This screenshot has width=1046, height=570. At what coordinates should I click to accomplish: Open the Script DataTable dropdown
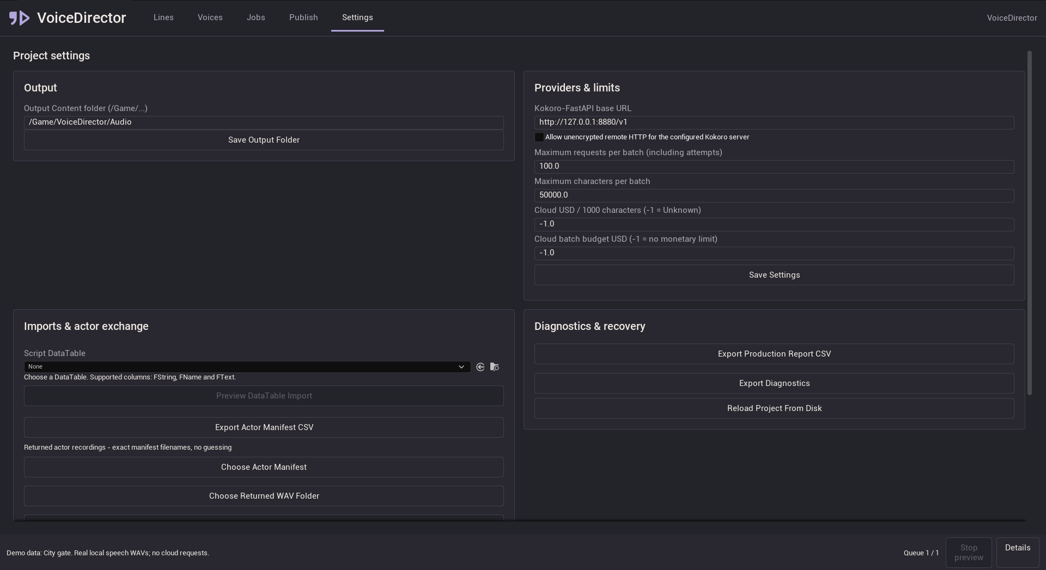[x=247, y=367]
